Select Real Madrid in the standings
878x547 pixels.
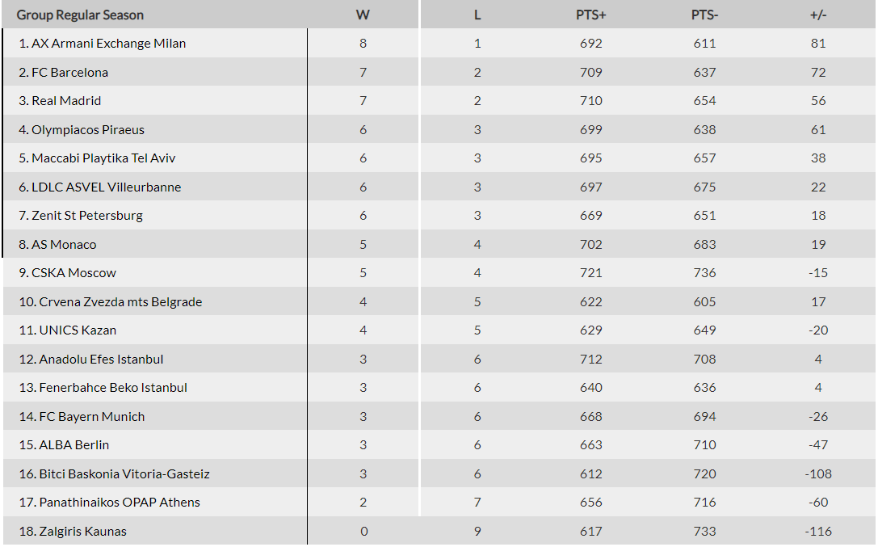coord(66,101)
